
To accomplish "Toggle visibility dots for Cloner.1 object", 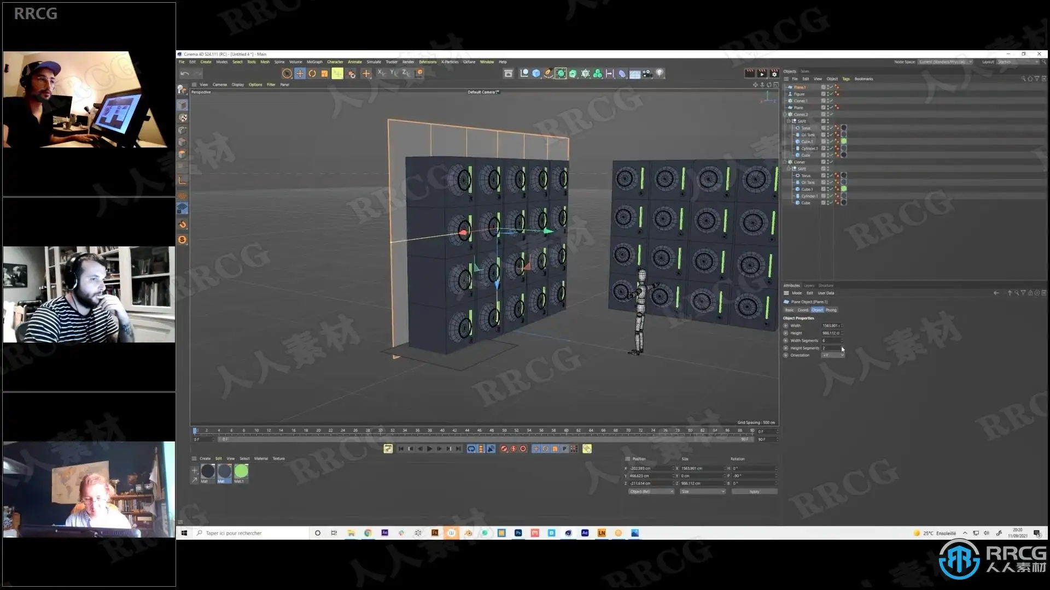I will point(828,101).
